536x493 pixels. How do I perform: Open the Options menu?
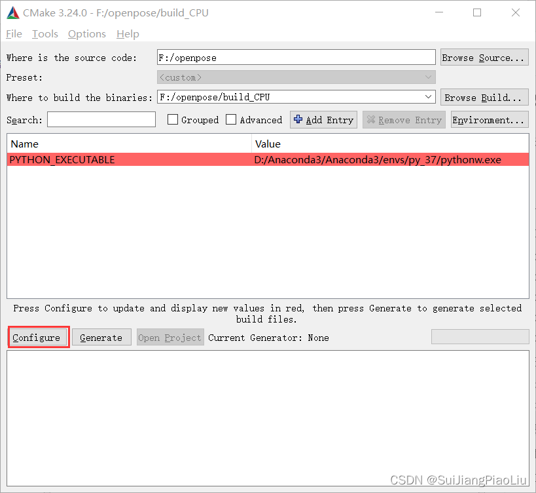(x=87, y=34)
